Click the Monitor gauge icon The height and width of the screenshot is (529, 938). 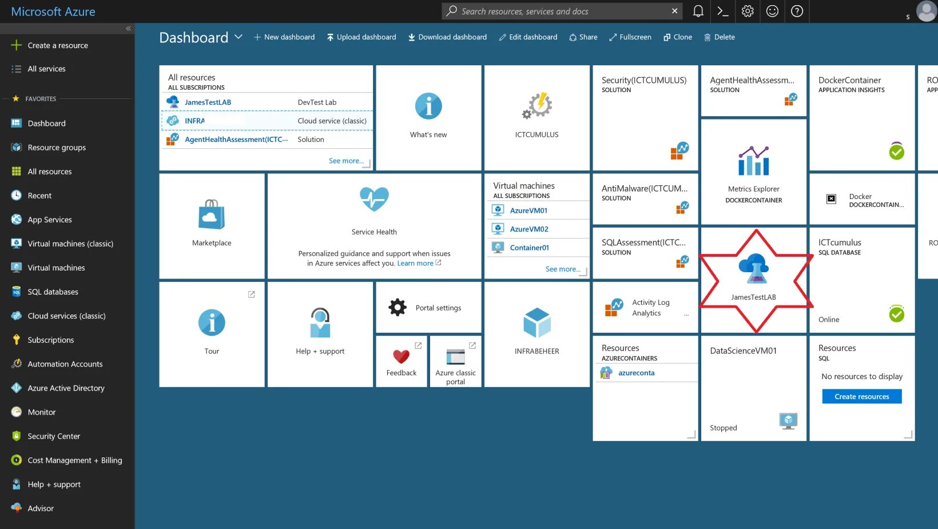click(17, 412)
